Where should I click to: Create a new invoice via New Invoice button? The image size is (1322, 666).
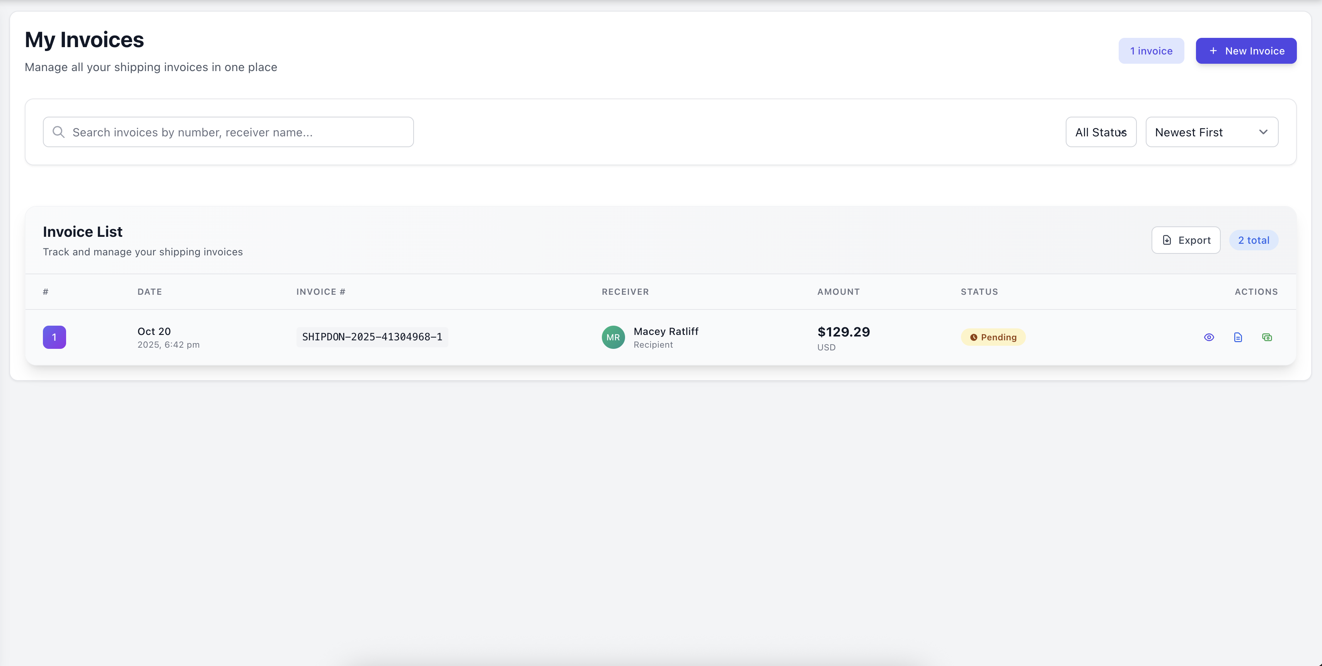[x=1246, y=51]
